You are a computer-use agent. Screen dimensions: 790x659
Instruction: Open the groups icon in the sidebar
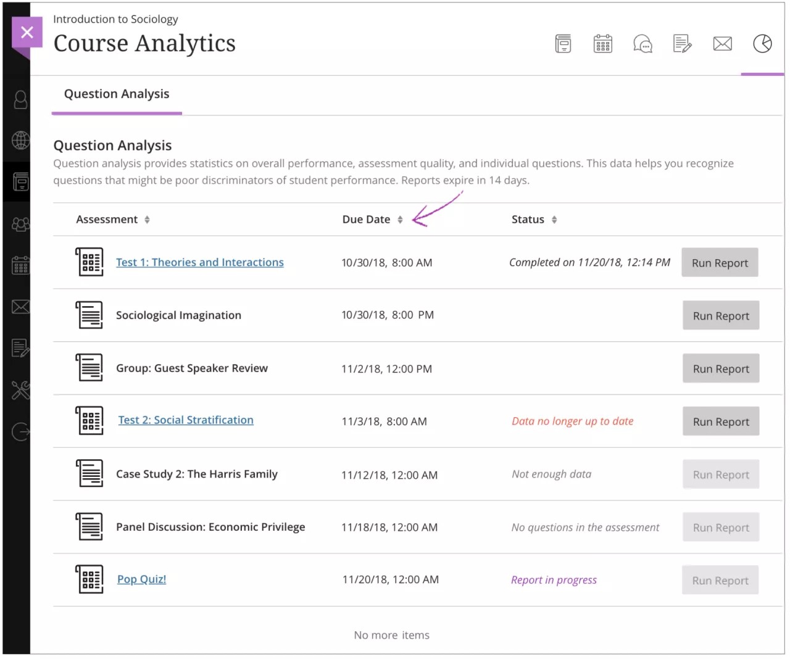click(19, 224)
